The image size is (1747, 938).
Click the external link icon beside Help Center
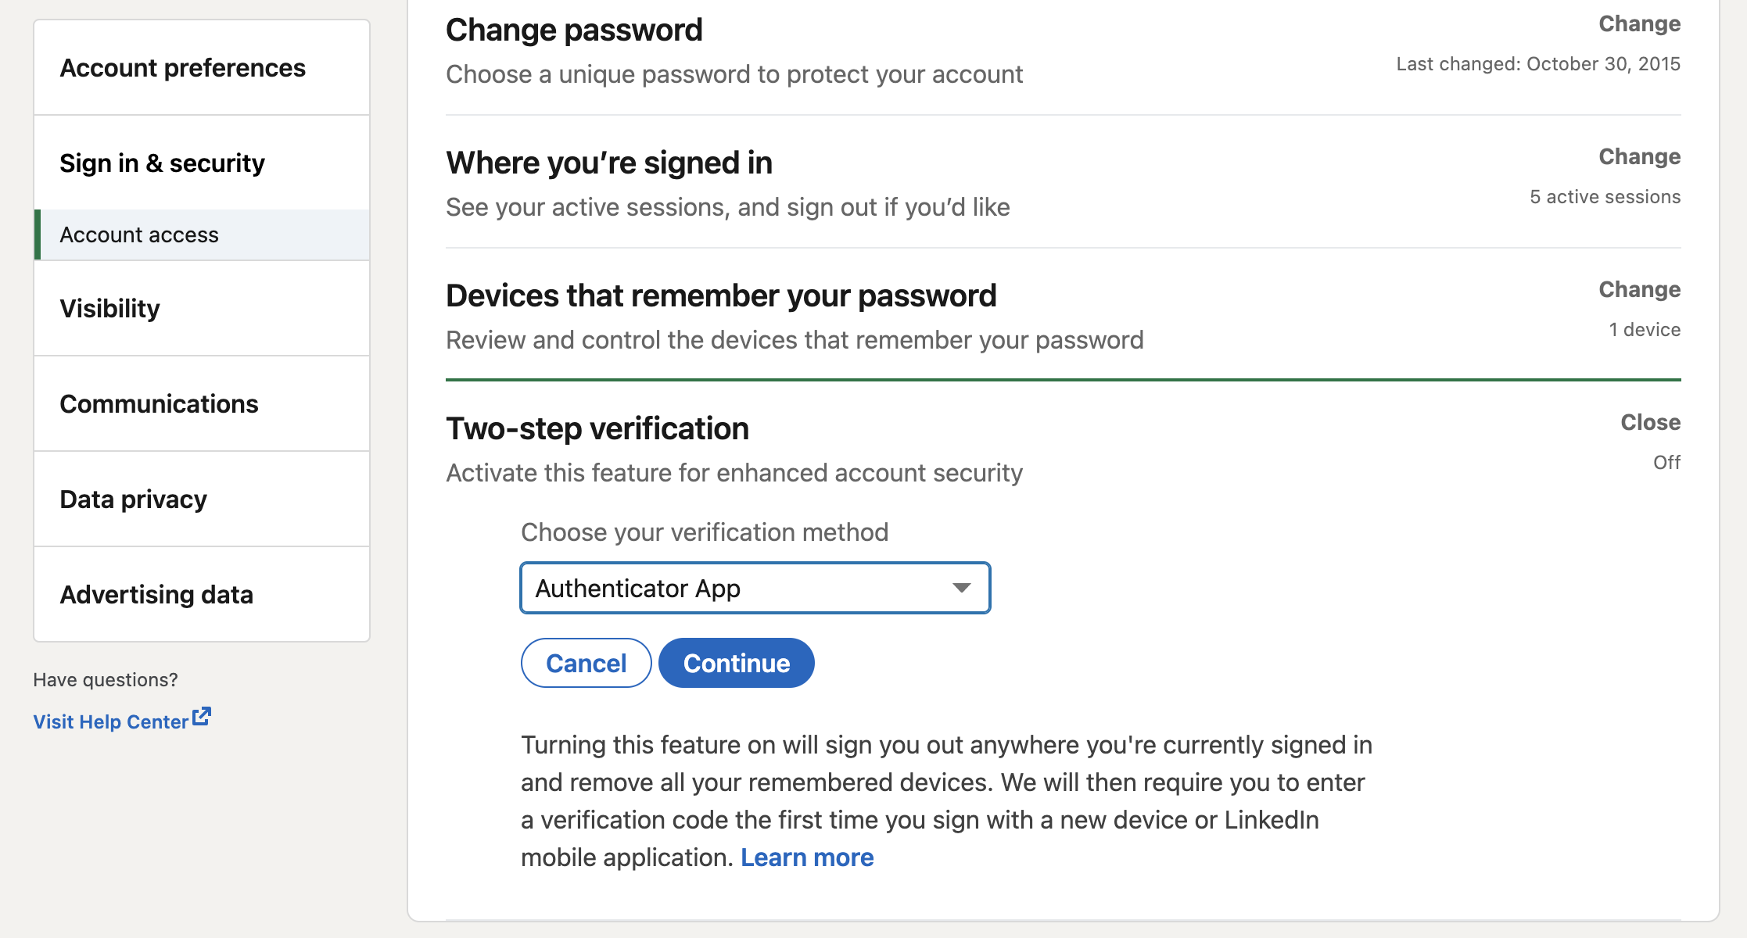(202, 716)
